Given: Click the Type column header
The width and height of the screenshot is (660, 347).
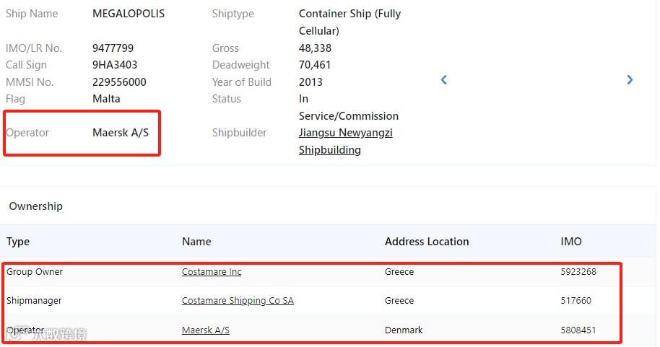Looking at the screenshot, I should (18, 242).
